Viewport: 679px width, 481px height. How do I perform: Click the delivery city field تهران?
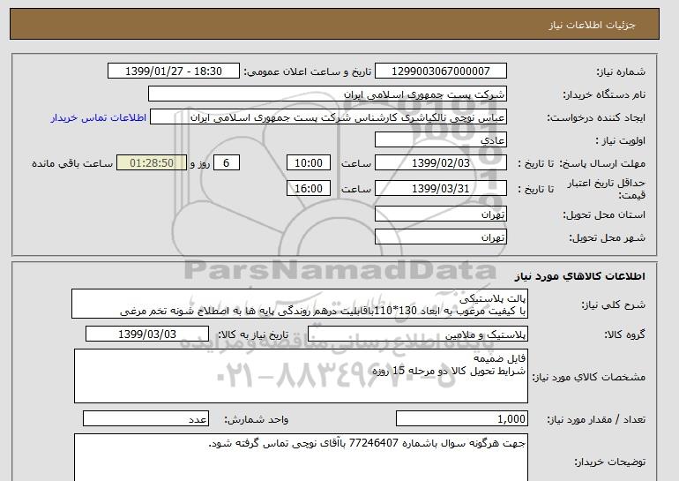[440, 237]
